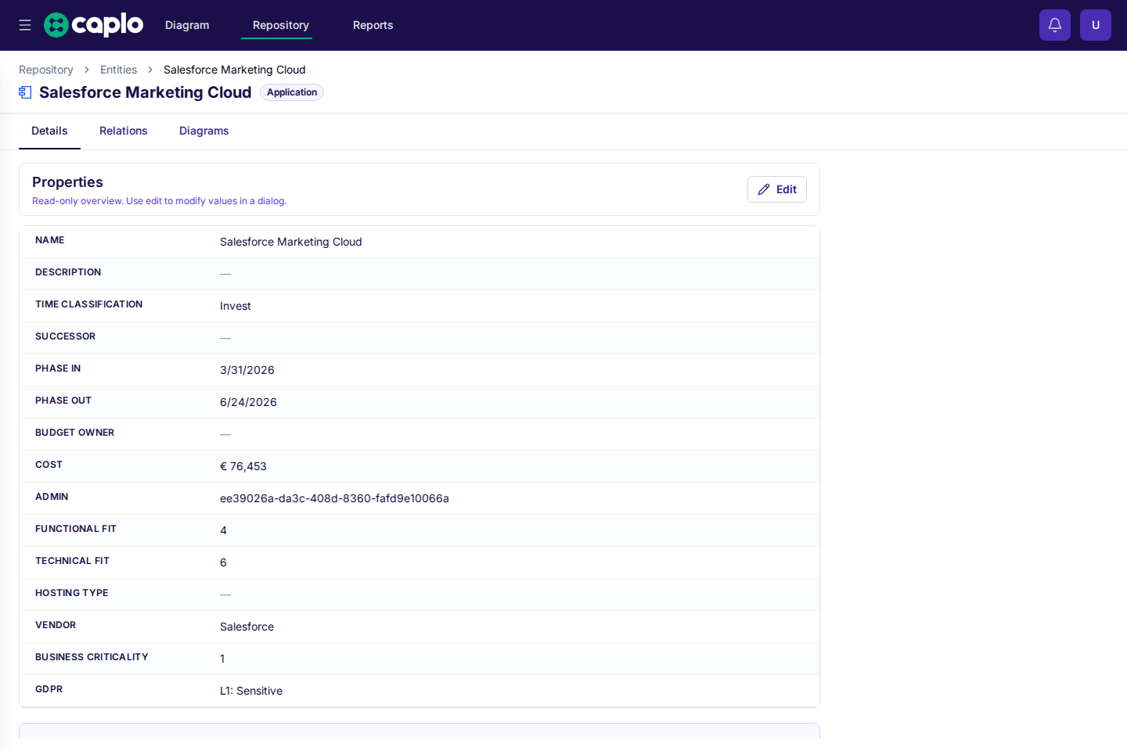Click the TECHNICAL FIT label

coord(73,561)
